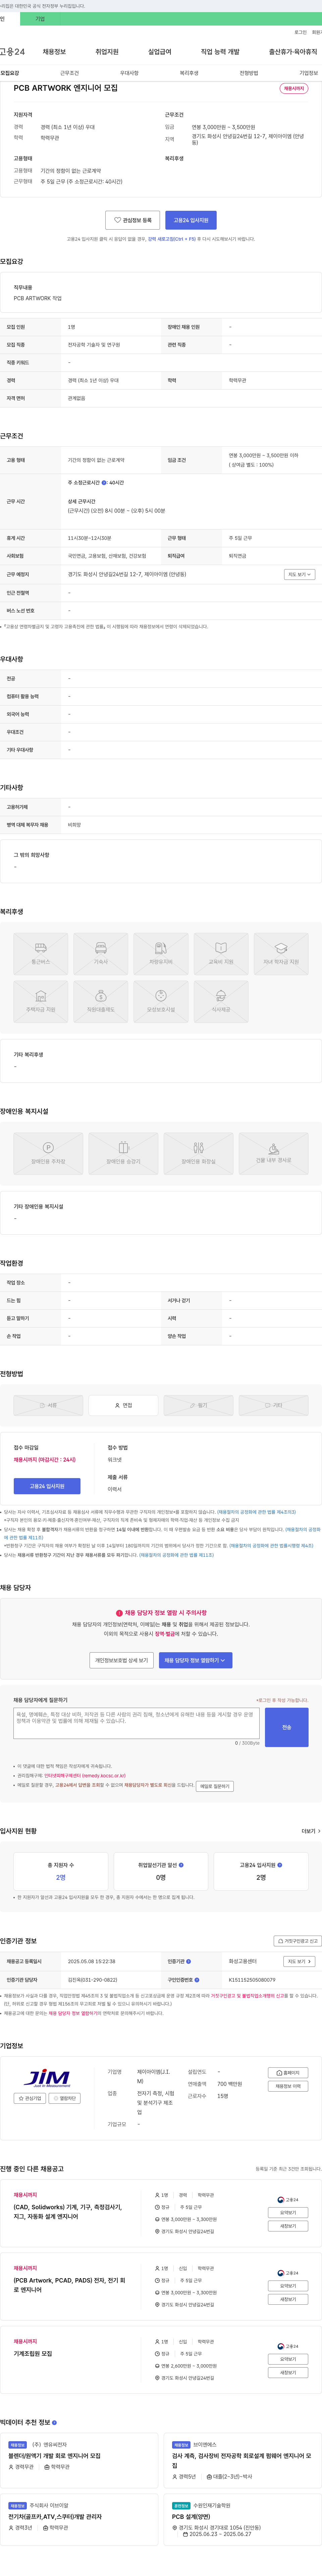Click the 주택자금 지원 welfare icon
322x2576 pixels.
(41, 1002)
